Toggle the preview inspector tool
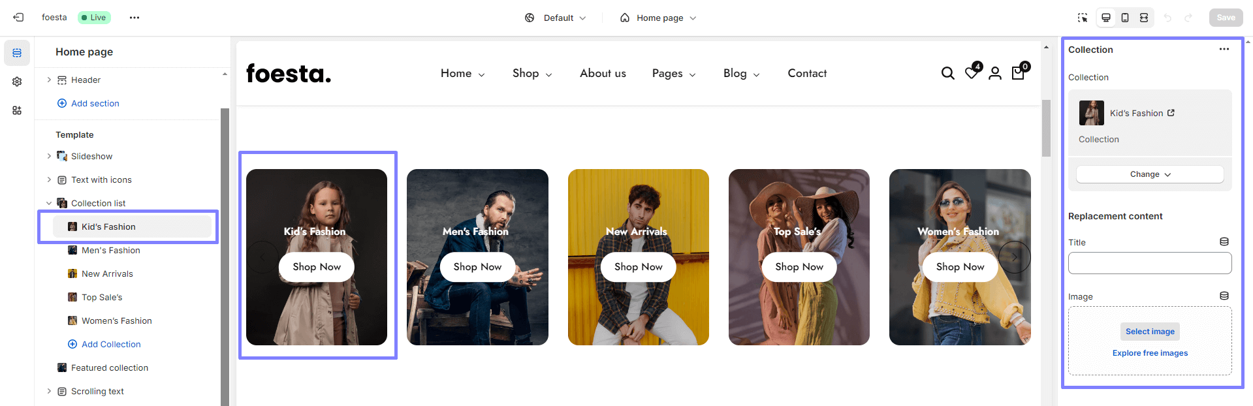 (x=1083, y=18)
